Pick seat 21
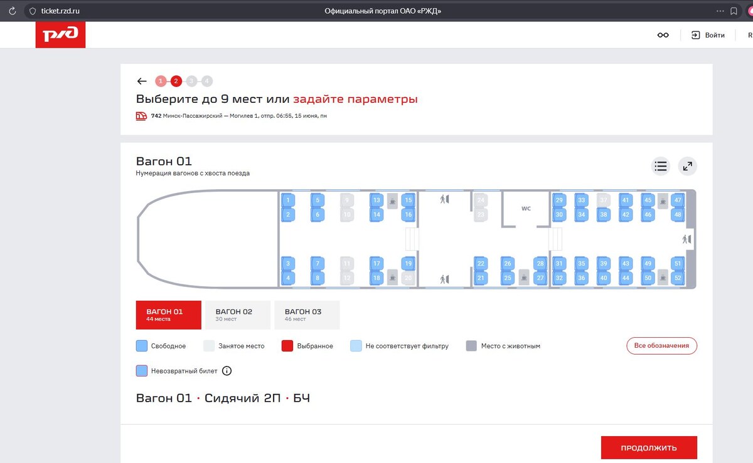753x463 pixels. pyautogui.click(x=481, y=278)
